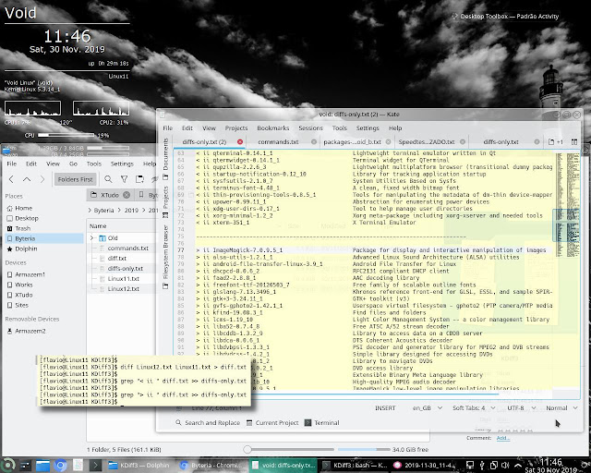Switch to KDiff3 : bash Konsole taskbar entry
This screenshot has height=473, width=591.
click(x=355, y=466)
